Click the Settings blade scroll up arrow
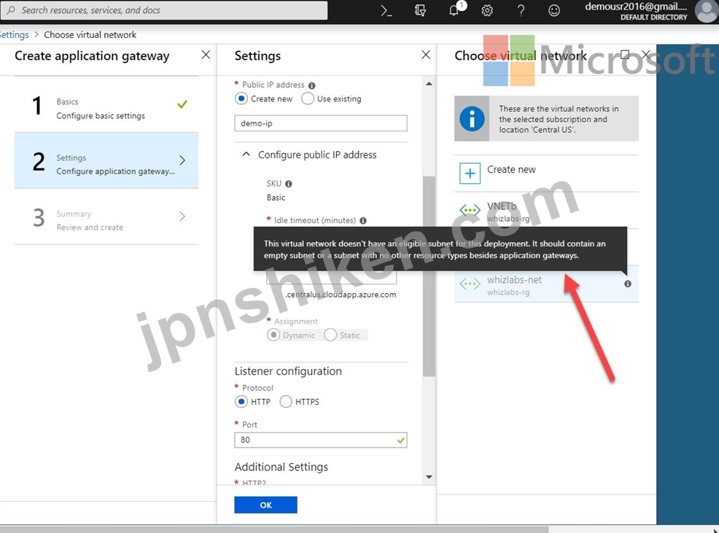The image size is (719, 533). pos(429,83)
